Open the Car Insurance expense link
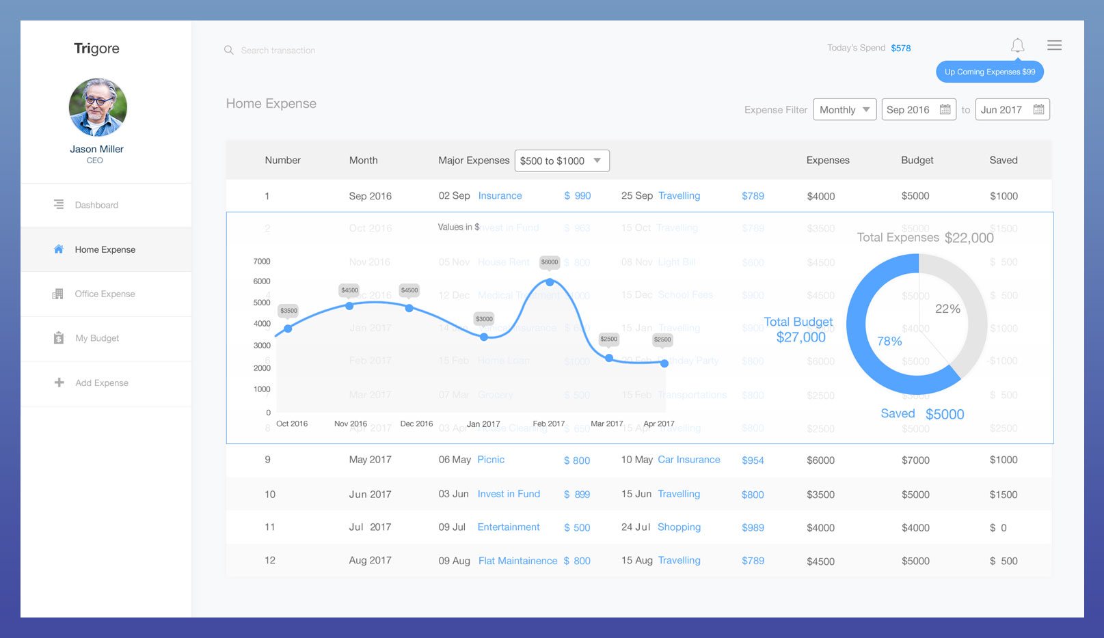 [x=688, y=460]
